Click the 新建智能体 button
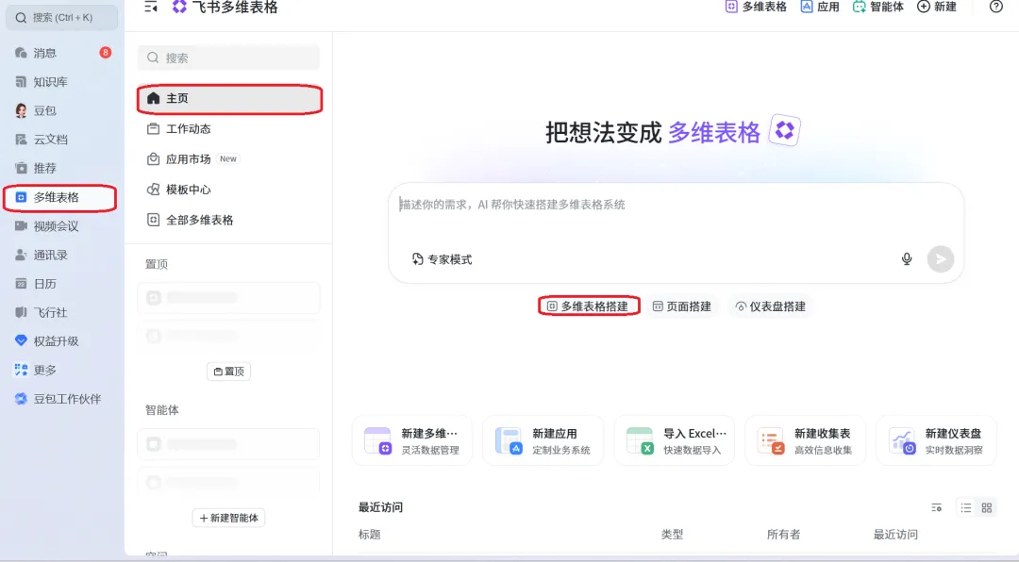Screen dimensions: 1019x562 pos(228,518)
